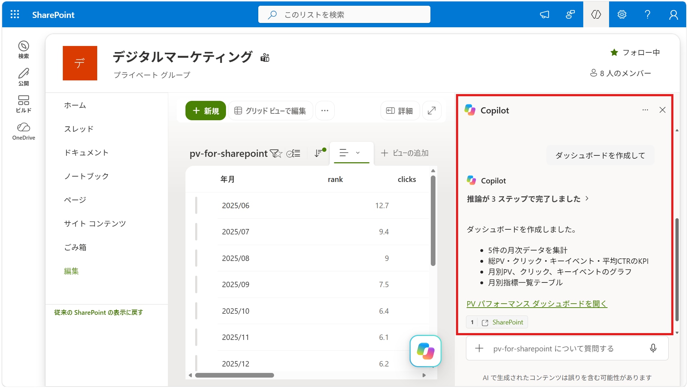688x388 pixels.
Task: Click the plus icon in Copilot input
Action: coord(479,348)
